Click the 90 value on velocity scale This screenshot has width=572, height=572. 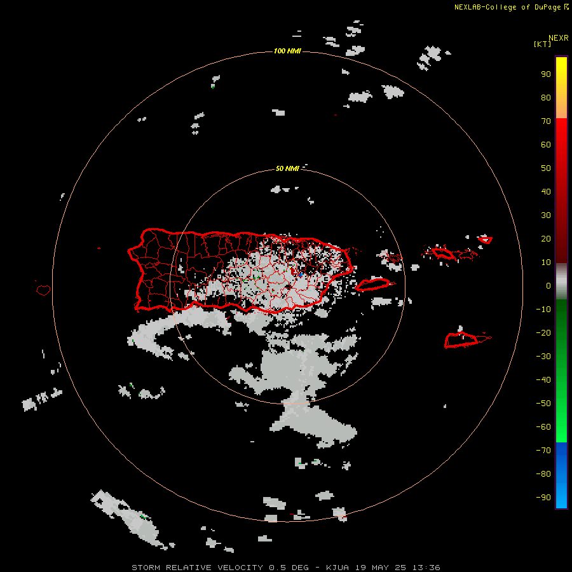546,74
